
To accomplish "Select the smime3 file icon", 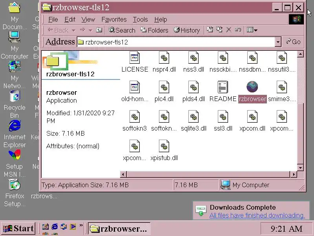I will coord(282,87).
